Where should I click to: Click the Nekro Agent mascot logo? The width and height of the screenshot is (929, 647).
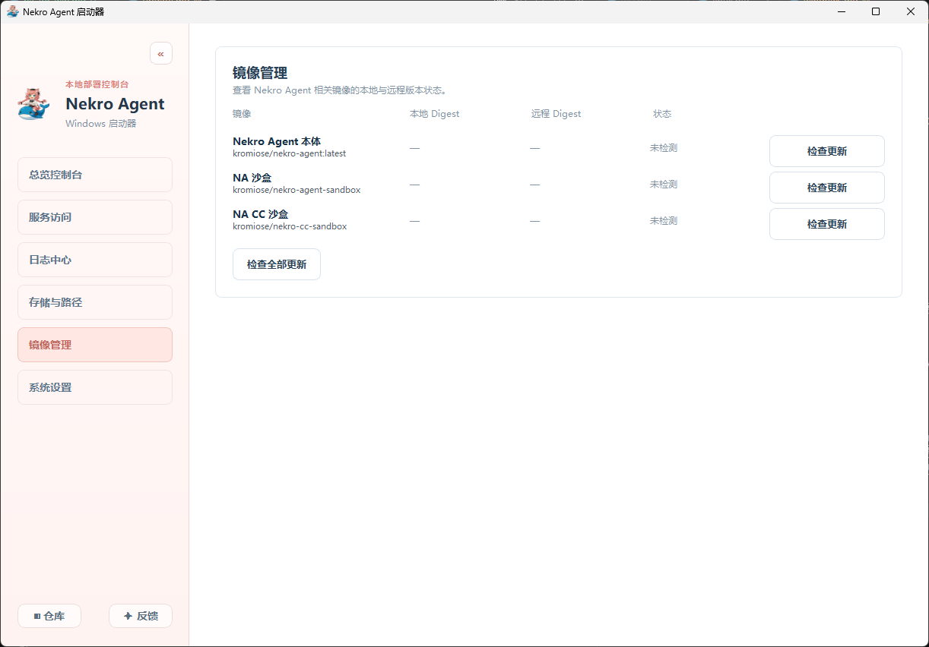point(33,103)
